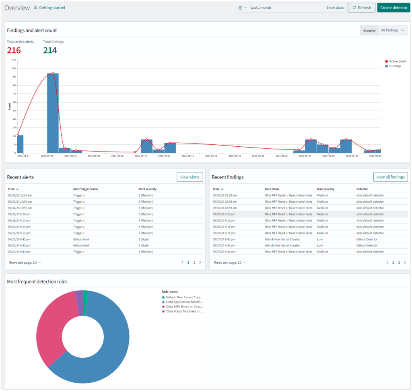Click the purple donut chart segment
Image resolution: width=412 pixels, height=392 pixels.
[x=79, y=302]
